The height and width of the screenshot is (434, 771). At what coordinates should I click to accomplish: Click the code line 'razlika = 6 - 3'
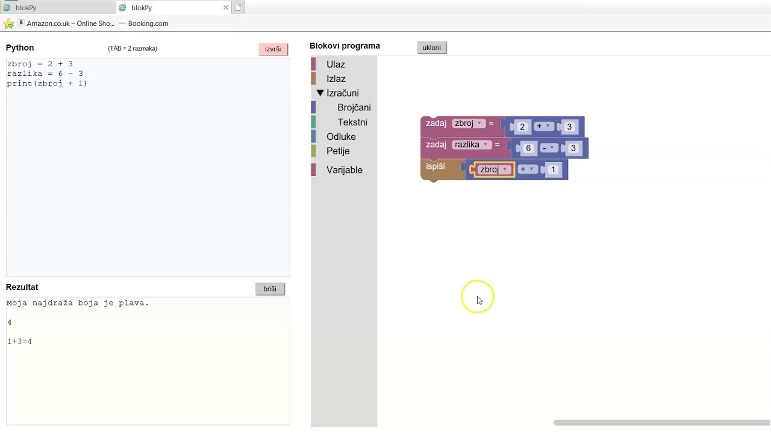[x=45, y=74]
